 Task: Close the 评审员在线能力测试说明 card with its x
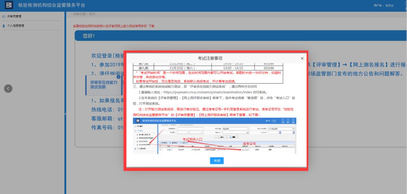click(x=118, y=77)
